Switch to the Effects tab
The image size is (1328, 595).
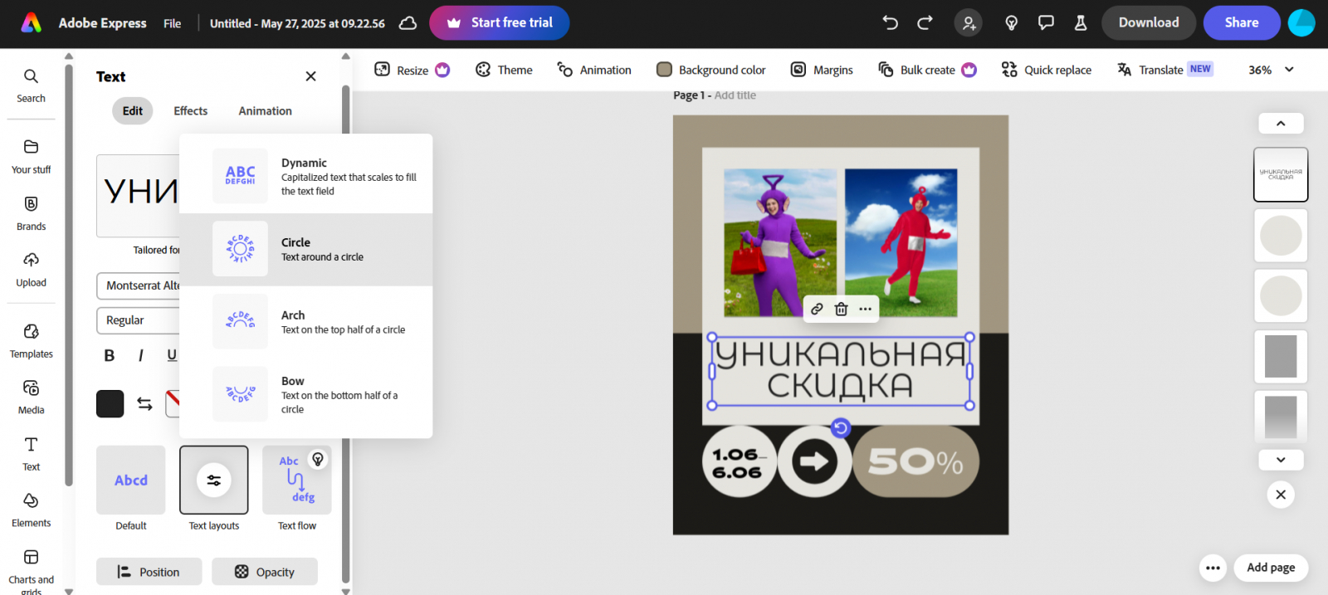(x=190, y=110)
